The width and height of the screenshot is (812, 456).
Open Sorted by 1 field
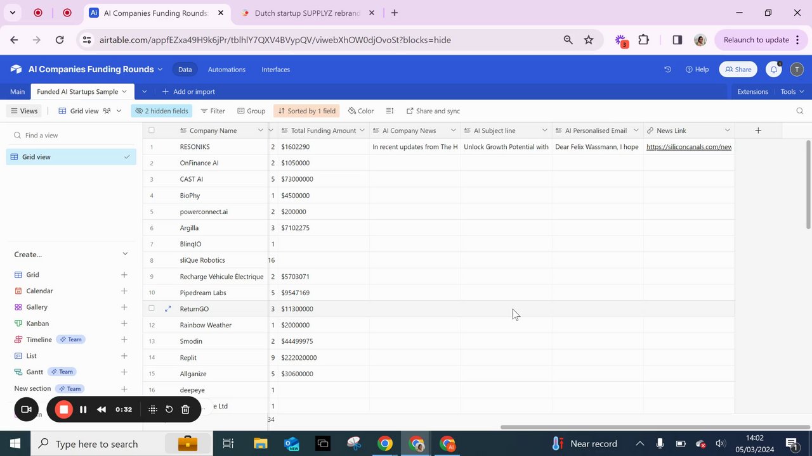pyautogui.click(x=306, y=111)
